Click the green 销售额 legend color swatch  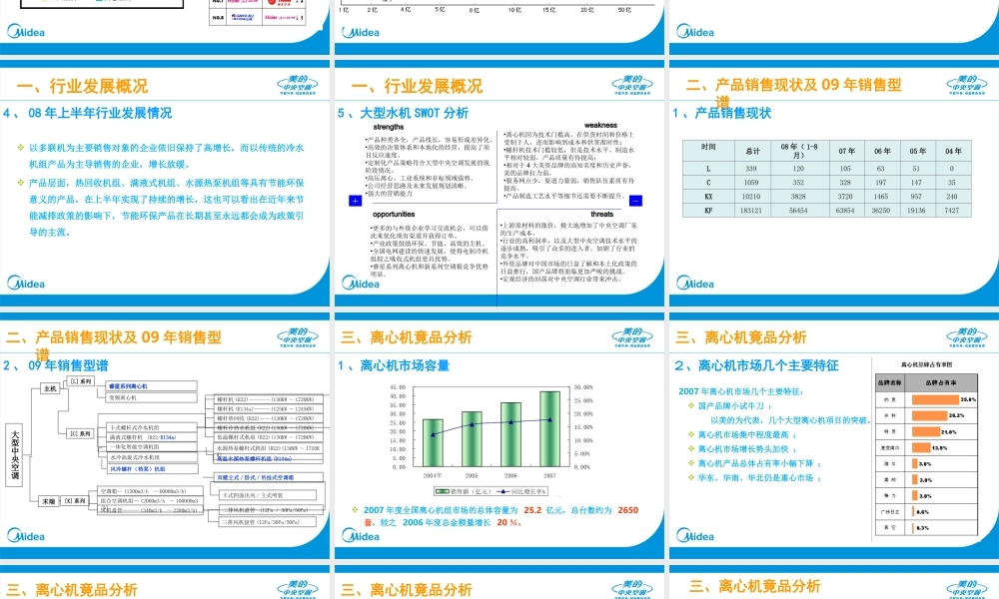pyautogui.click(x=443, y=490)
